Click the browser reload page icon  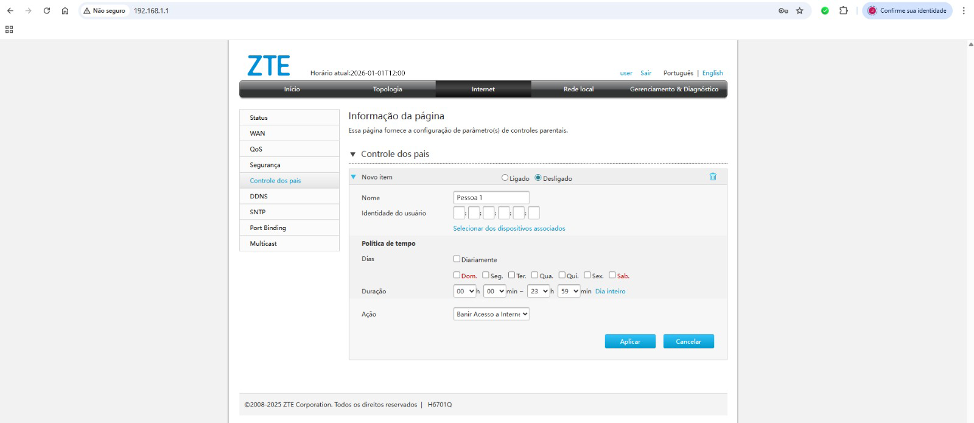click(47, 10)
